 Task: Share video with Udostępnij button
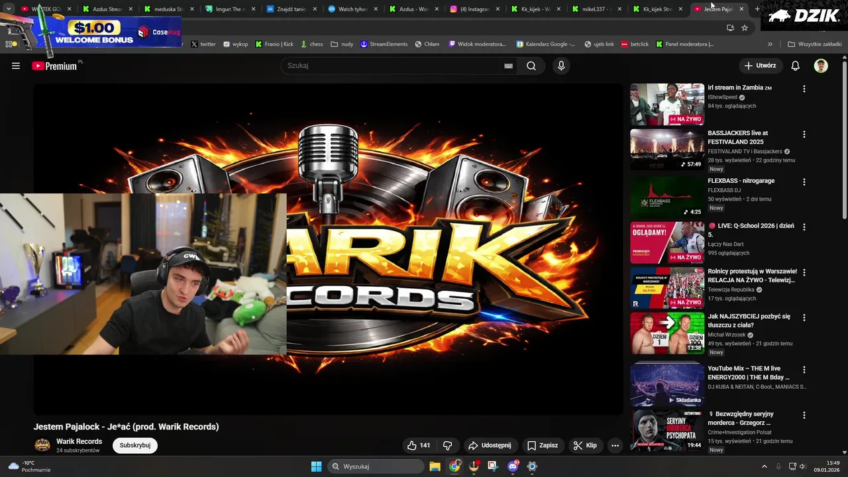coord(490,445)
